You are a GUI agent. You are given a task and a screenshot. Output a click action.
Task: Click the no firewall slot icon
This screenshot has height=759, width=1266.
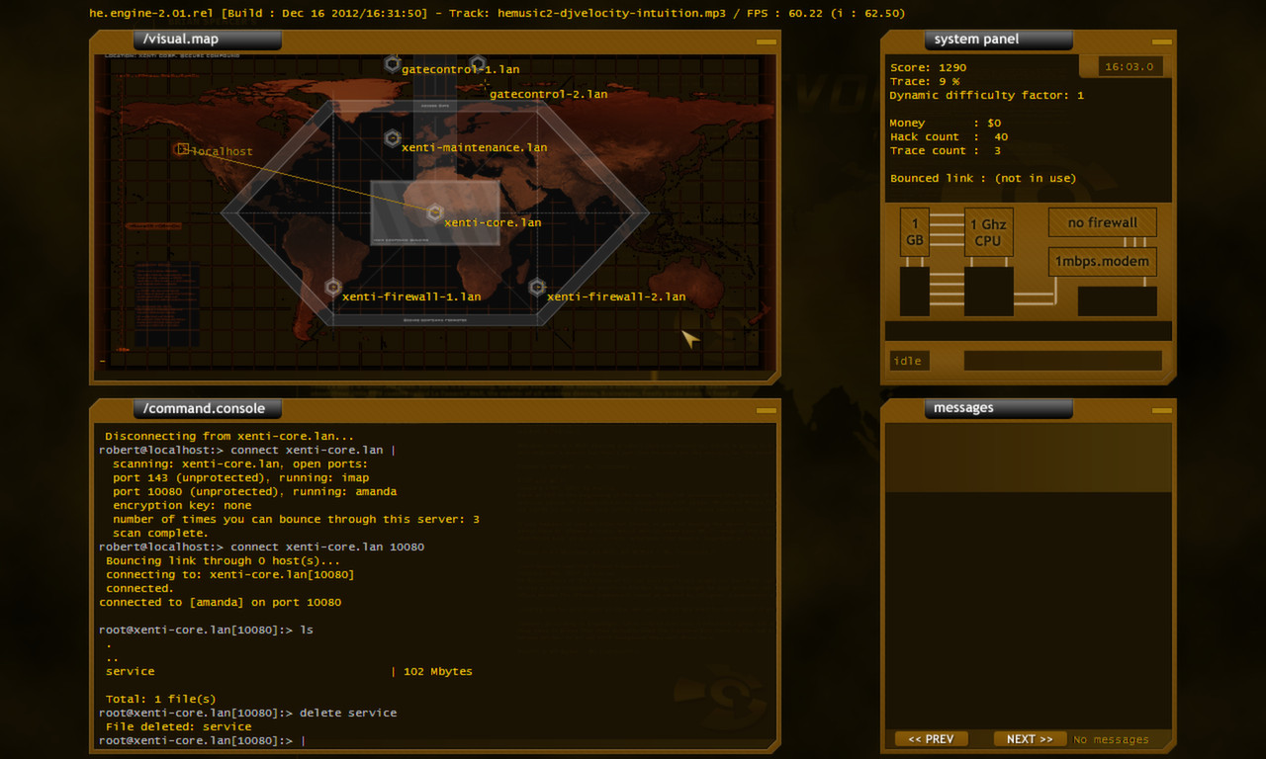[x=1102, y=221]
